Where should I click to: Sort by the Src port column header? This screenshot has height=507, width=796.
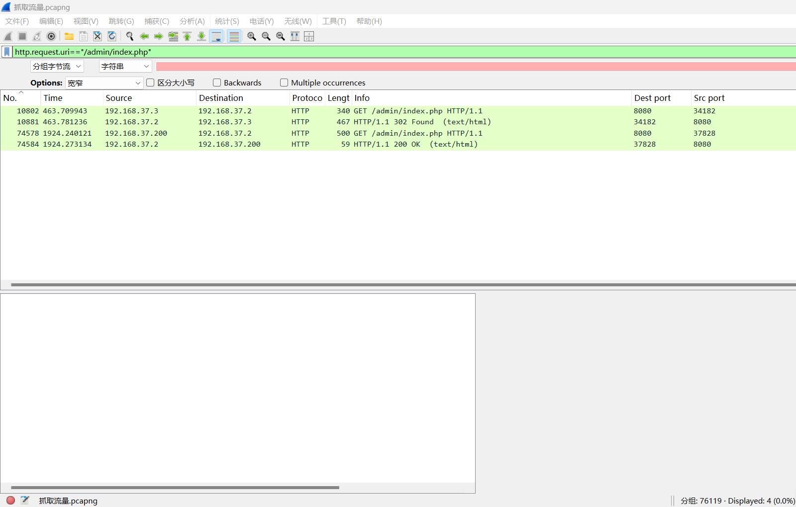(x=743, y=98)
